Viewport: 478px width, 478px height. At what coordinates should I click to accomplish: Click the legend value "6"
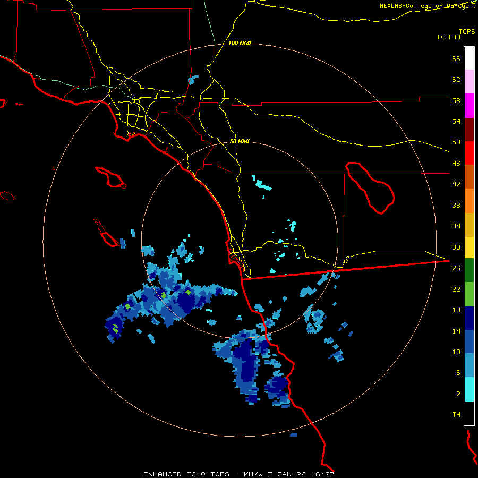(458, 372)
